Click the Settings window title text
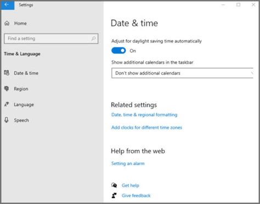 [x=26, y=5]
